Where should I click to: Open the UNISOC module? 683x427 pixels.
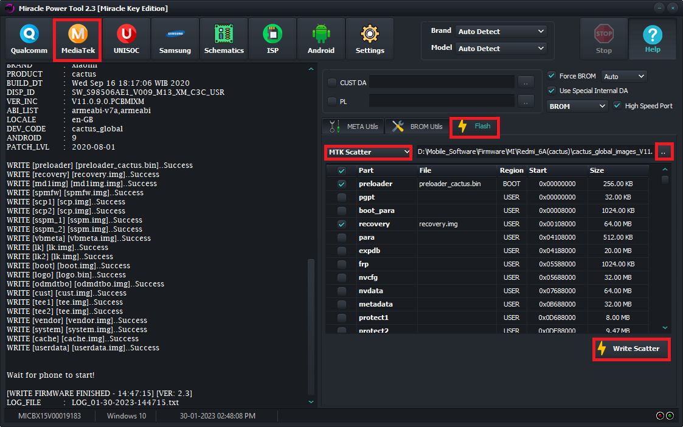point(127,39)
